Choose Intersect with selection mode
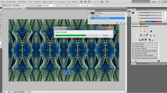This screenshot has height=93, width=167. point(10,5)
